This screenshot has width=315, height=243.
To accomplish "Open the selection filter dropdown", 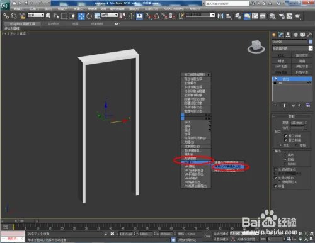I will 36,15.
